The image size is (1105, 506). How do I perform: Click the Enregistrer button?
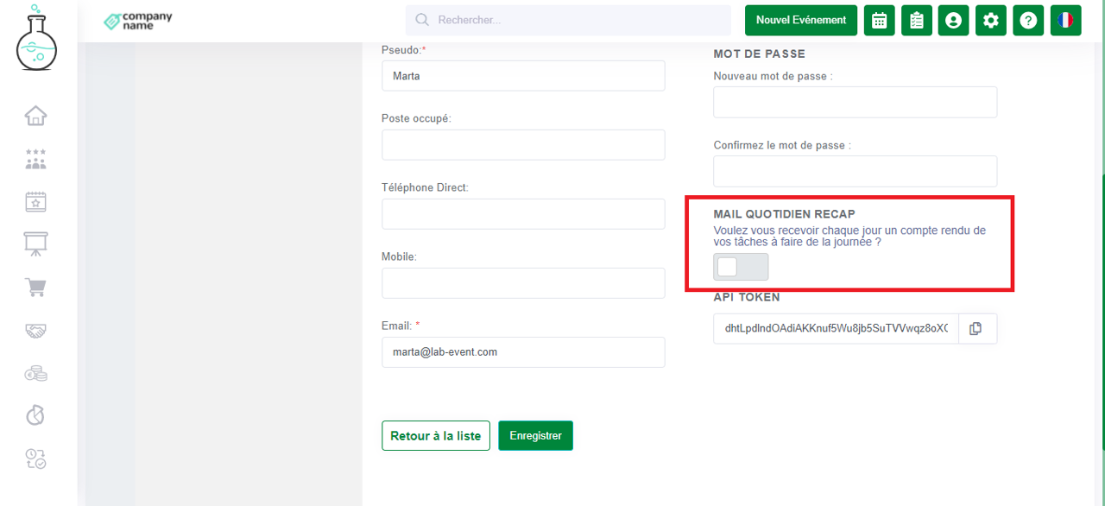535,436
